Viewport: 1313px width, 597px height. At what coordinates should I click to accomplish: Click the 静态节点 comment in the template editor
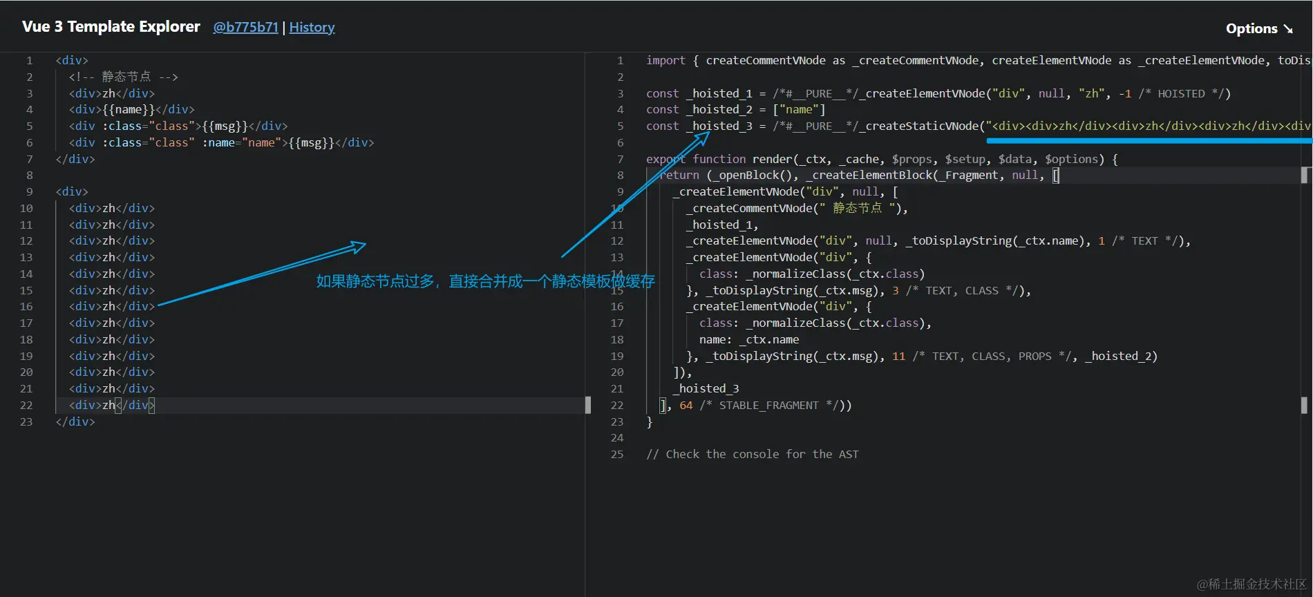(x=124, y=77)
